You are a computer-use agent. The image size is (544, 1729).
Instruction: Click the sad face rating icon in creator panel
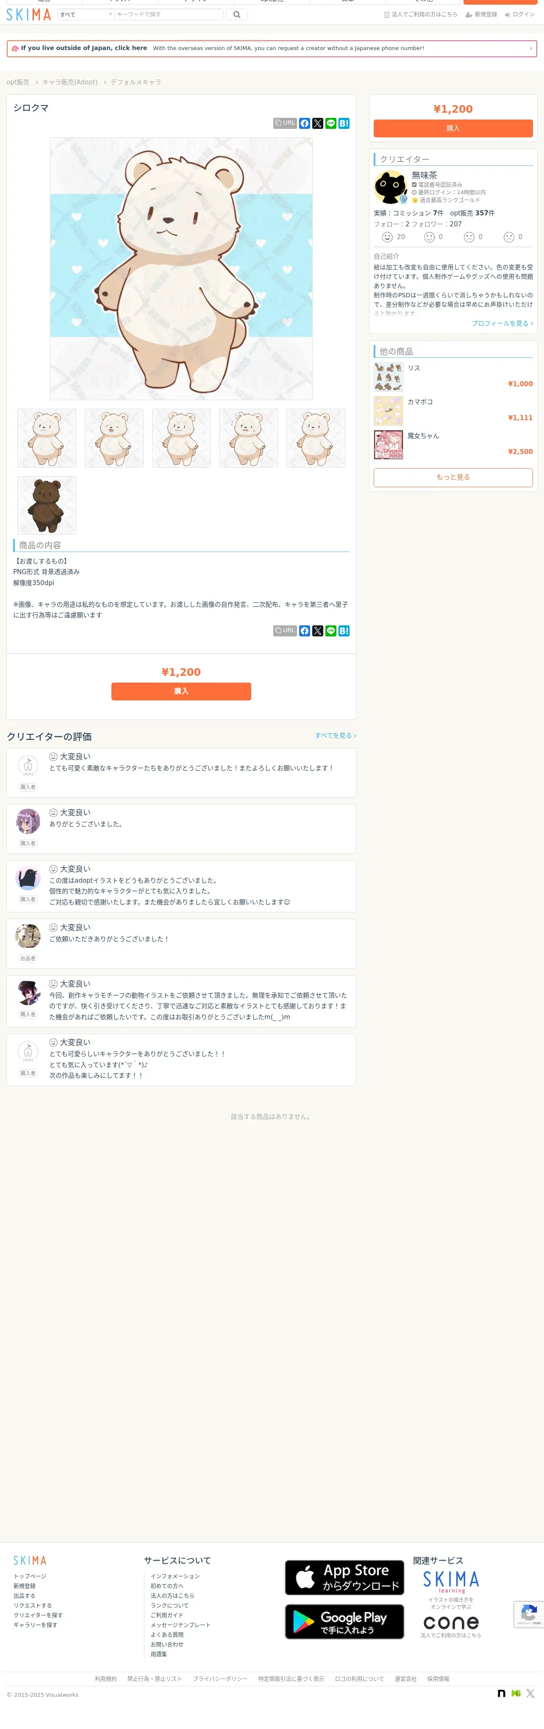coord(509,237)
